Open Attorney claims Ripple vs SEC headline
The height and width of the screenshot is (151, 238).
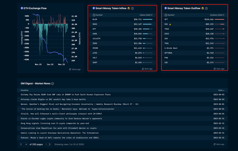pos(53,99)
